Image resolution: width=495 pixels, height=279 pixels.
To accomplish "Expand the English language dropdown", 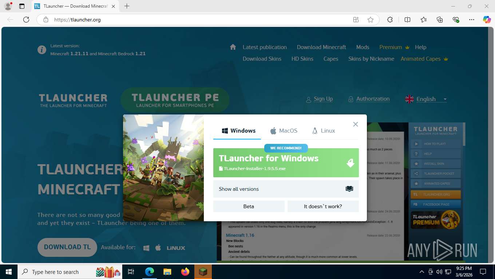I will [426, 99].
